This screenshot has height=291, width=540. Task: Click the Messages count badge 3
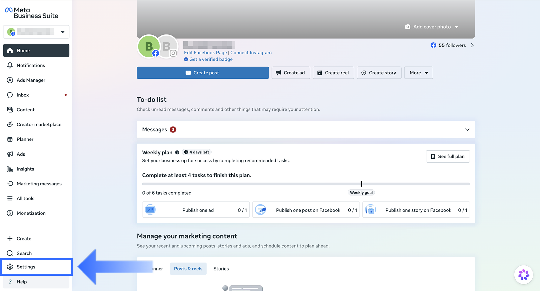tap(173, 130)
